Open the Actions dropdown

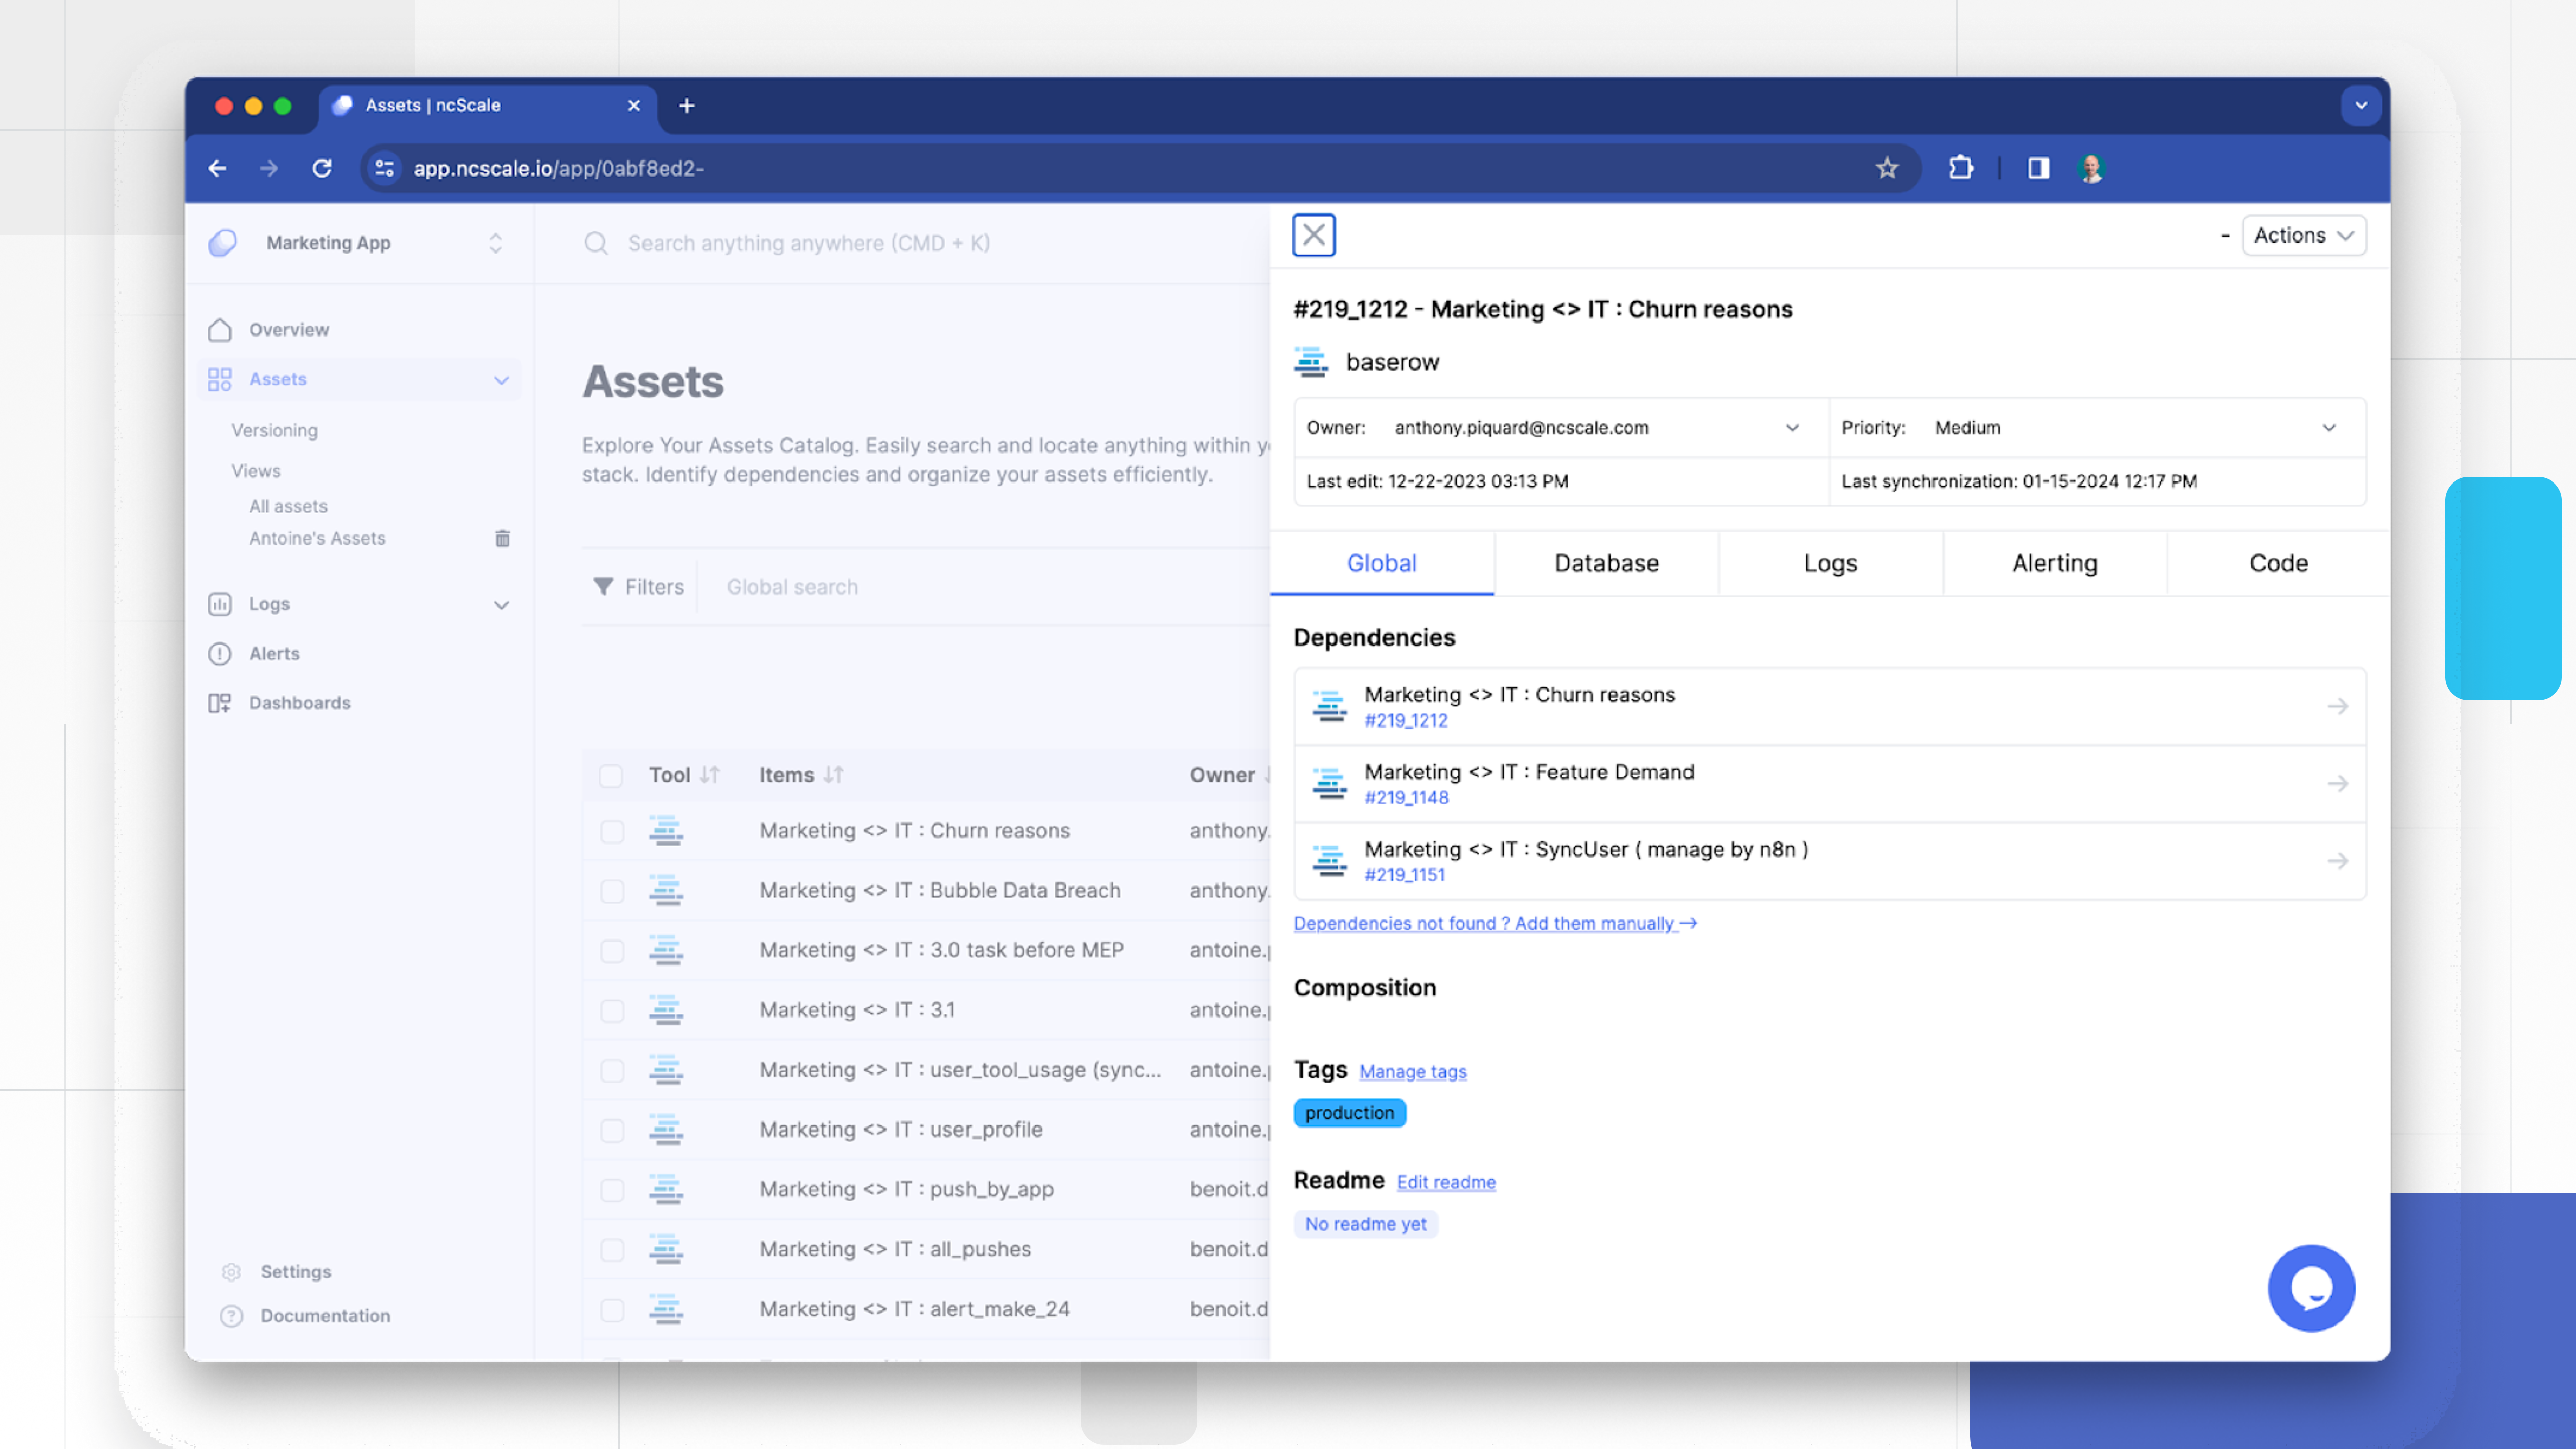point(2303,235)
